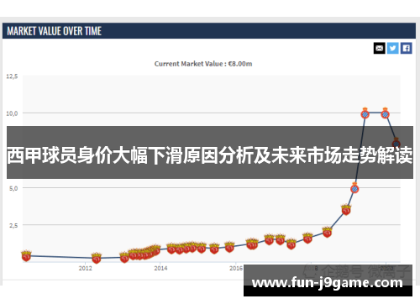Click the 2,5 axis label

[x=13, y=225]
